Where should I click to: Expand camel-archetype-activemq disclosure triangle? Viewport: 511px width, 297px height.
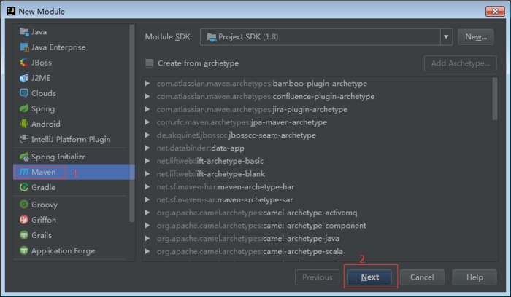(x=147, y=213)
